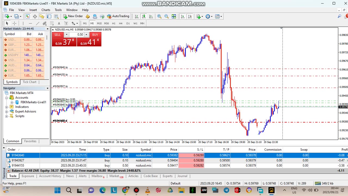Switch chart to bar chart icon
348x196 pixels.
pos(136,16)
